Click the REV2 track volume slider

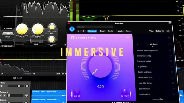click(16, 86)
